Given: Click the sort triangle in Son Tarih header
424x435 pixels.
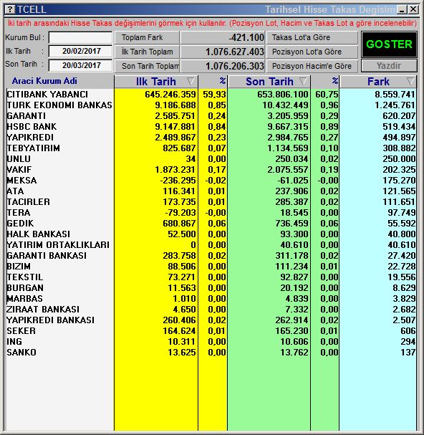Looking at the screenshot, I should [304, 81].
